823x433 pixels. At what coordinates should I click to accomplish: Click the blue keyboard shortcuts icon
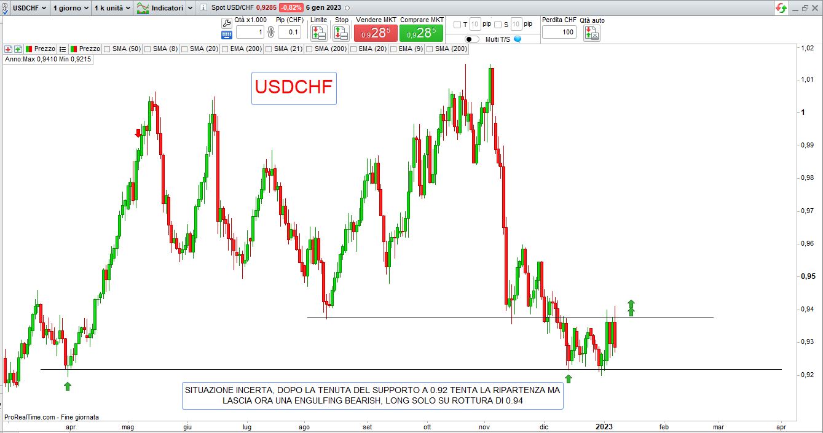tap(226, 35)
